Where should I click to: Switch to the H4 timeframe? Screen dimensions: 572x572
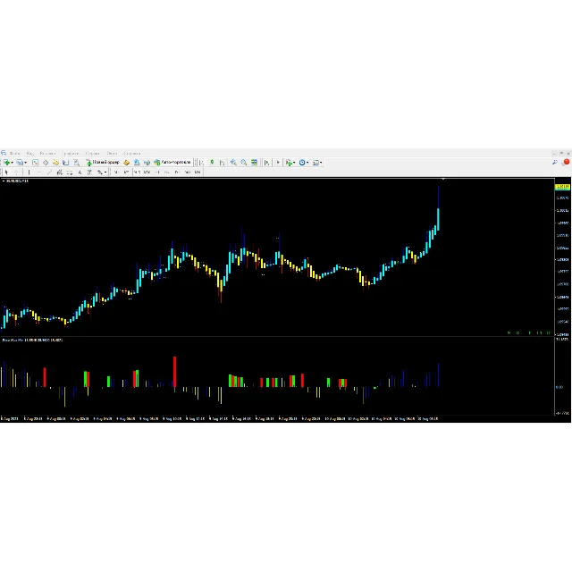tap(167, 172)
